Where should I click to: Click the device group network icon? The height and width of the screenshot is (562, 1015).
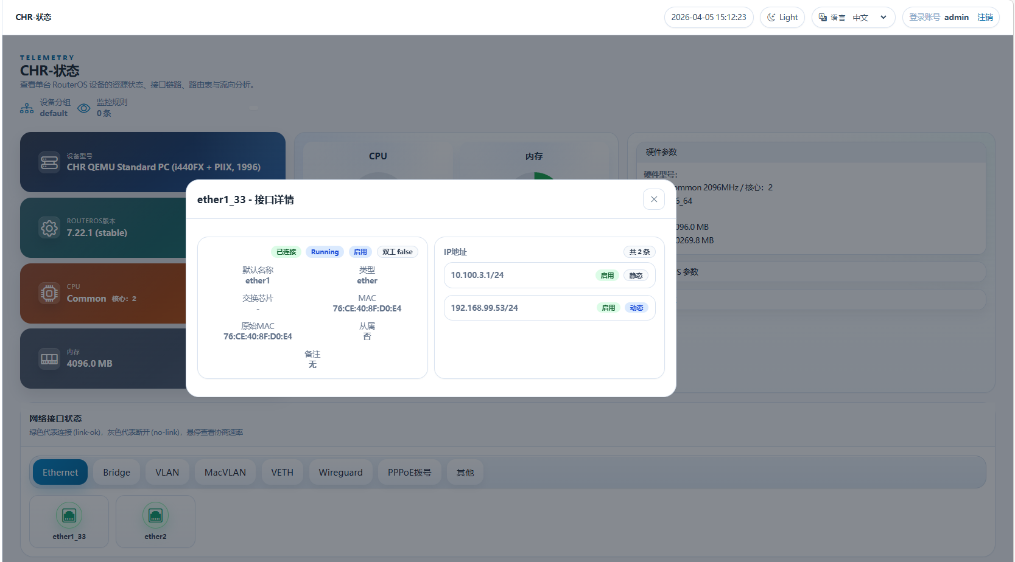point(27,108)
